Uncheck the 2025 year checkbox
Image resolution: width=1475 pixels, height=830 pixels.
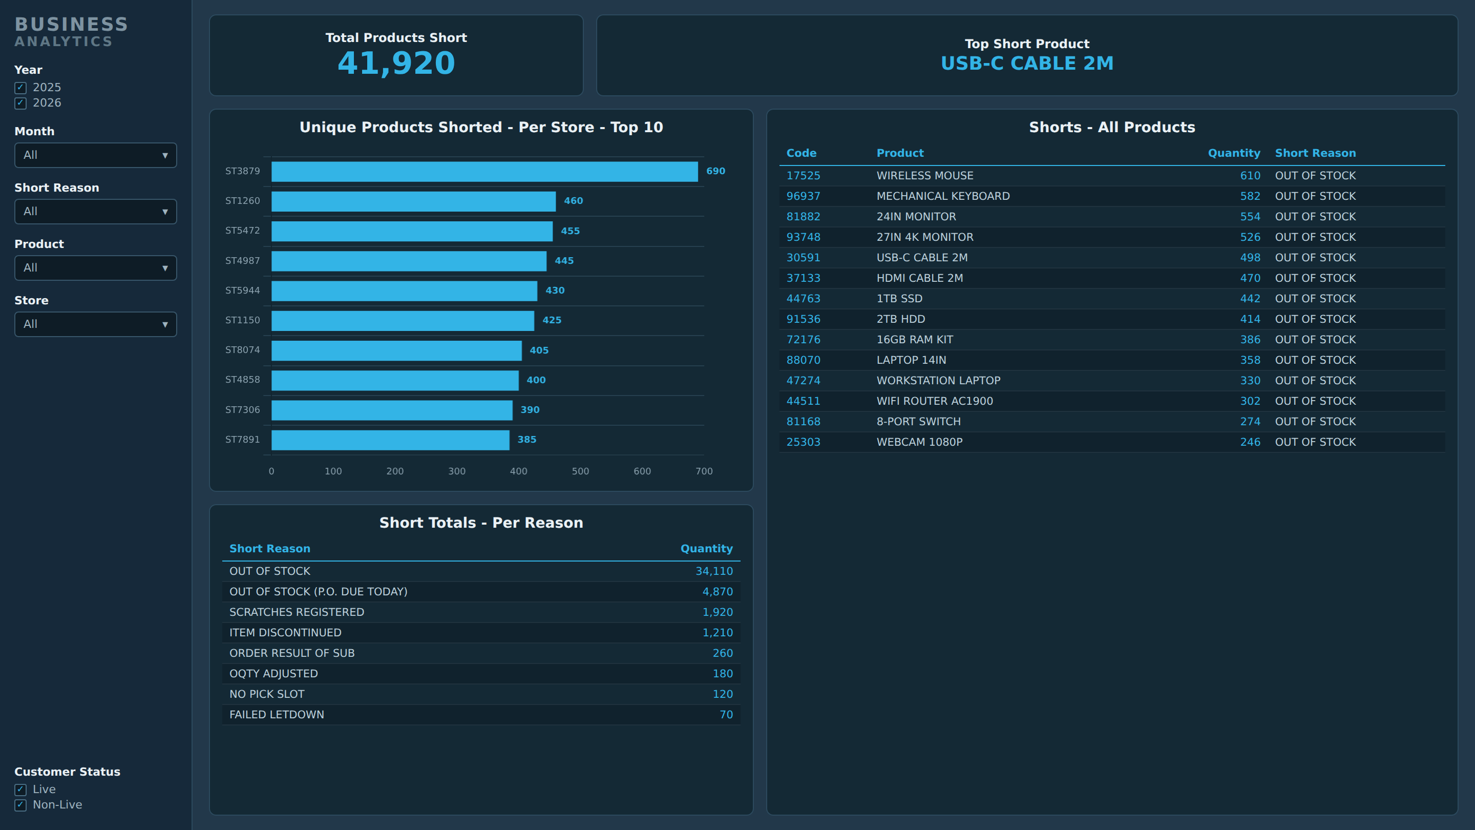[x=20, y=88]
